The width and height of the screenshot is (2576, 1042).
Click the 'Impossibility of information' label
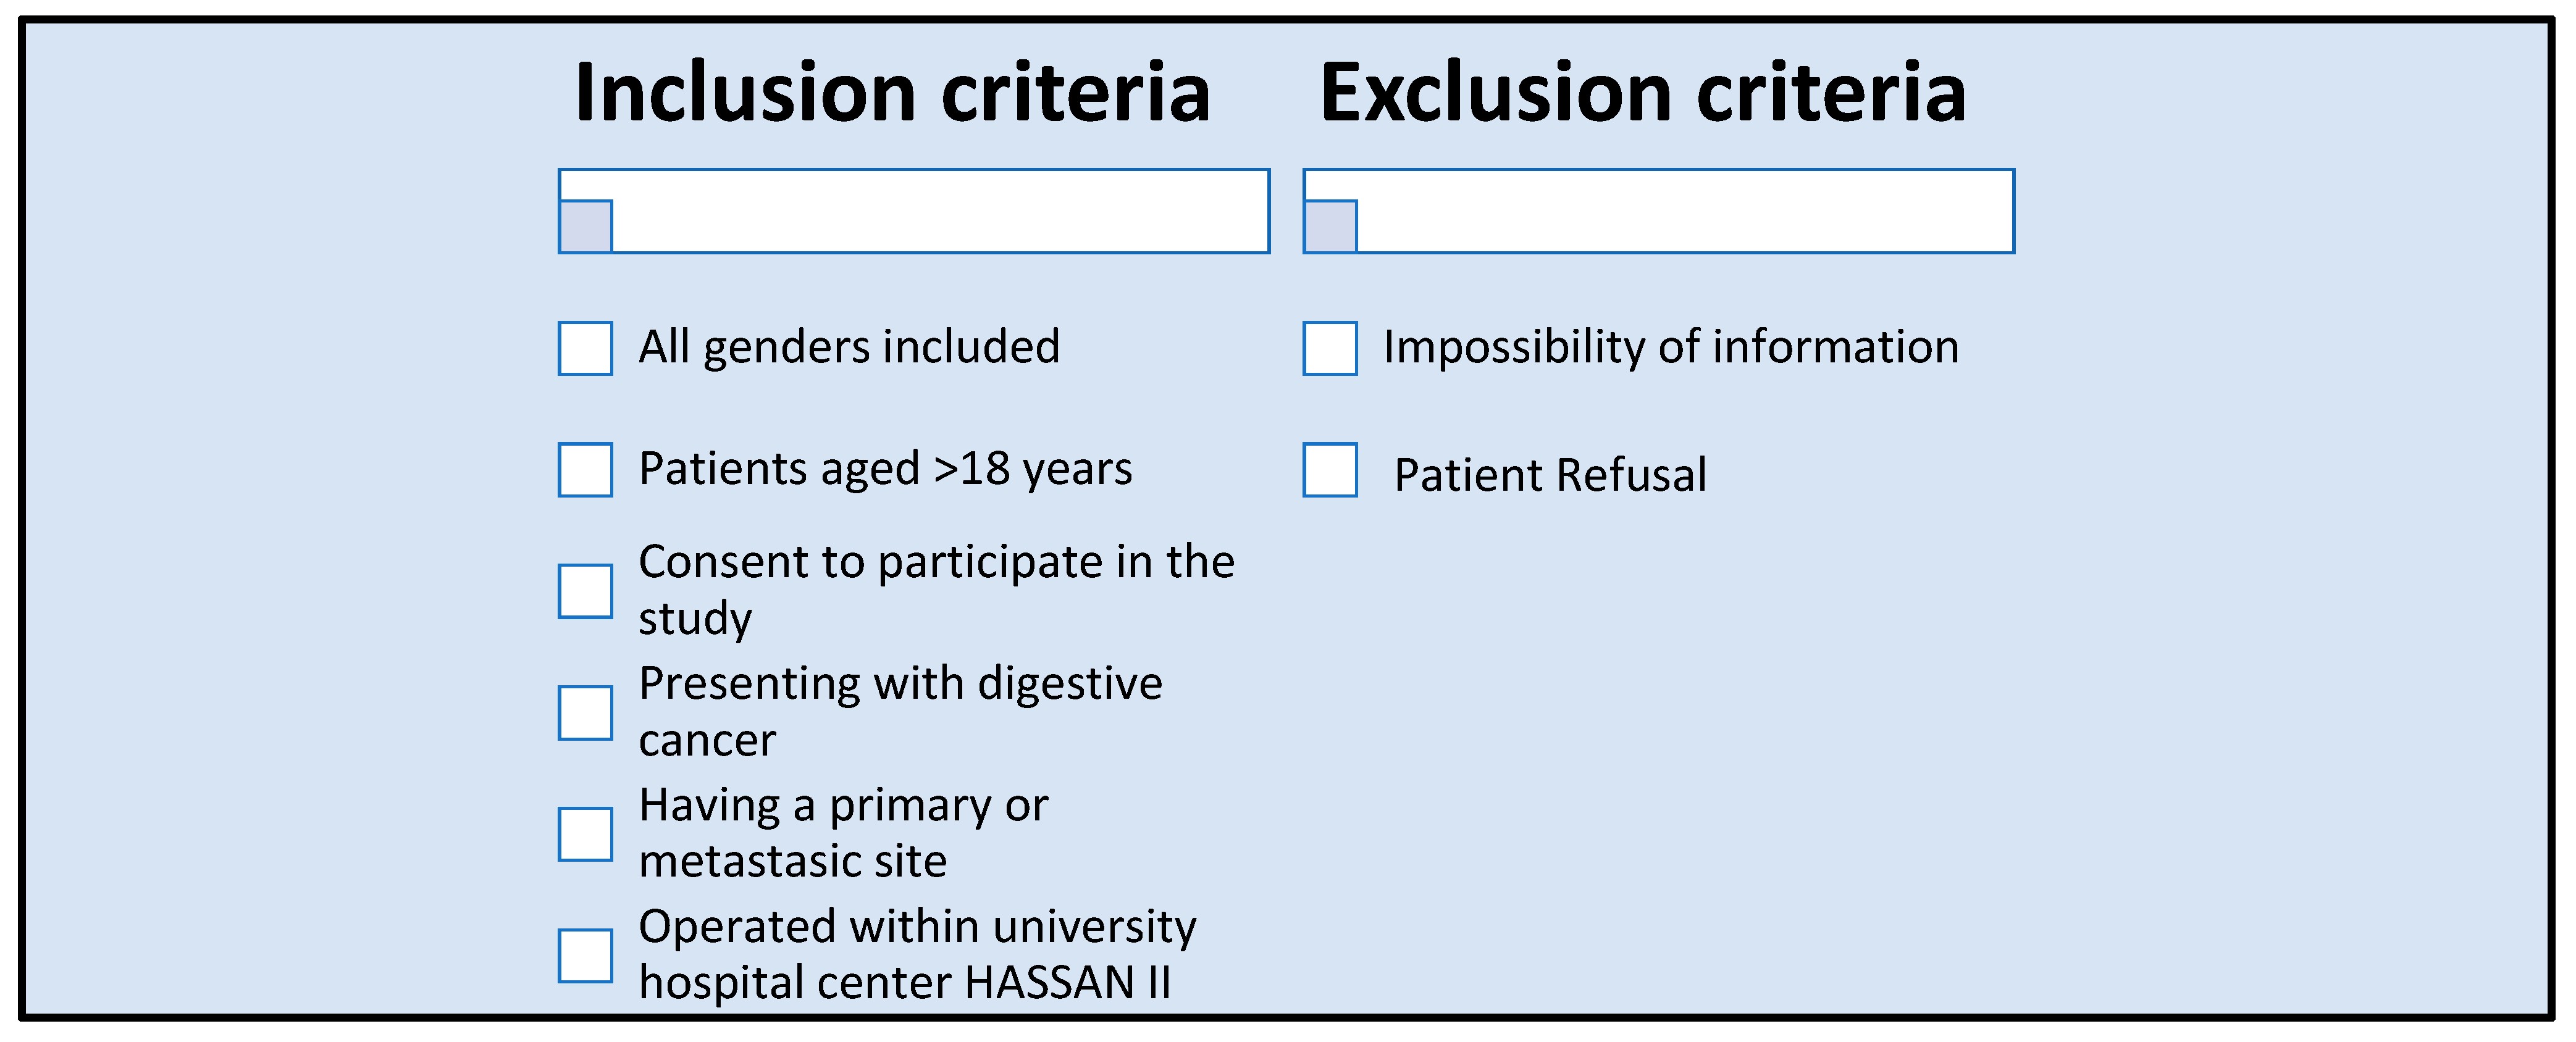pyautogui.click(x=1671, y=348)
